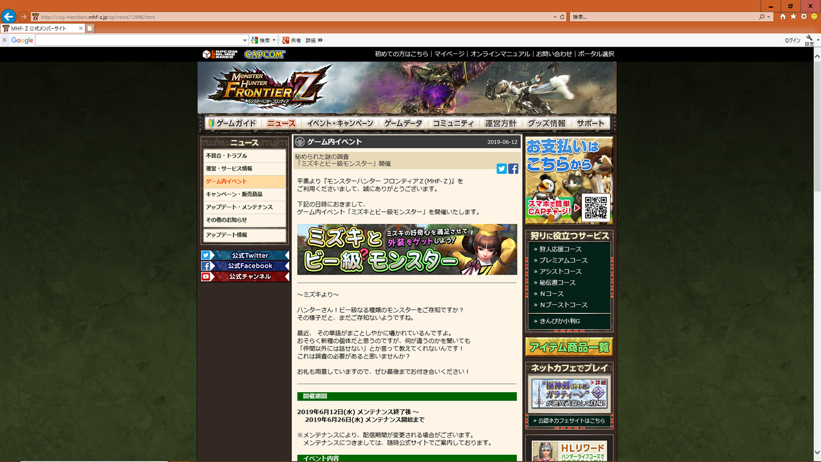Share article via the Facebook icon
The image size is (821, 462).
[513, 169]
